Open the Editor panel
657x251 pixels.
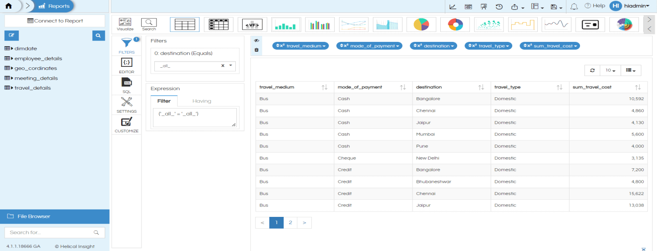(127, 66)
